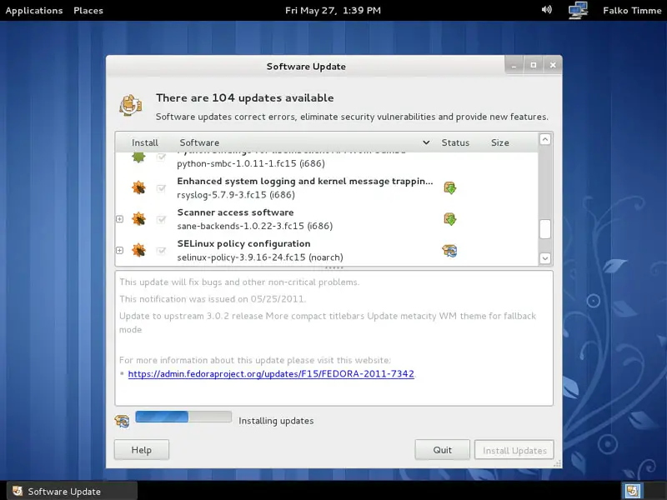Click the list scrollbar thumb
The height and width of the screenshot is (500, 667).
click(x=545, y=229)
